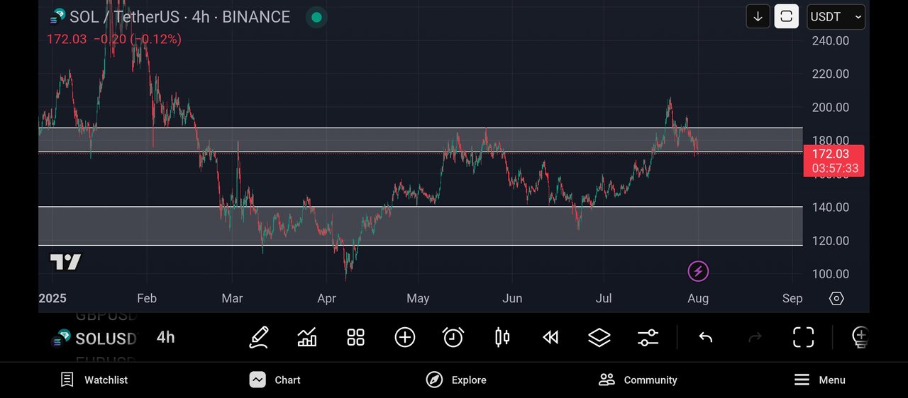Tap the green market status dot
Viewport: 908px width, 398px height.
point(316,17)
